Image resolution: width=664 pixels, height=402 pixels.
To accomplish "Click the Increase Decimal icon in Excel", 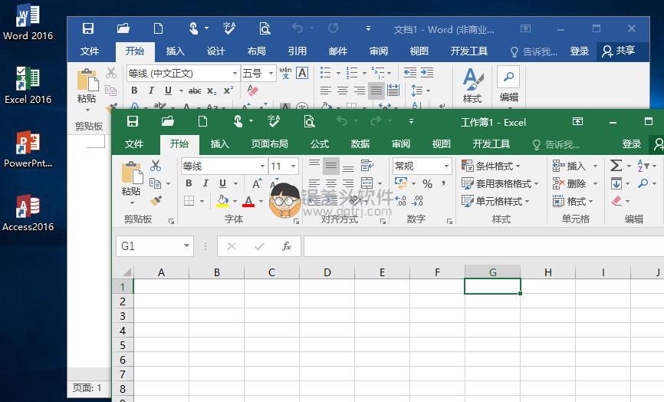I will (400, 200).
